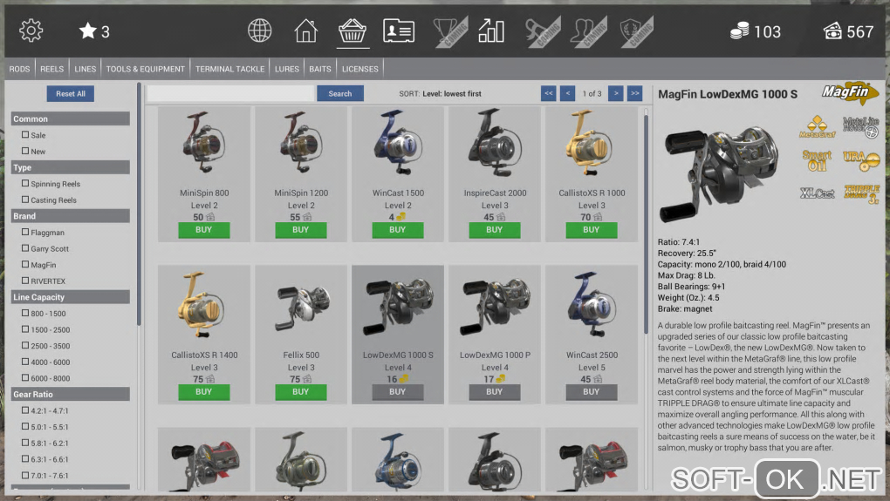Buy the MiniSpin 800 reel
Viewport: 890px width, 501px height.
pos(204,229)
